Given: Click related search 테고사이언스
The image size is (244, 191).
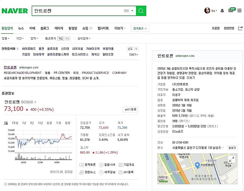Looking at the screenshot, I should pyautogui.click(x=80, y=54).
